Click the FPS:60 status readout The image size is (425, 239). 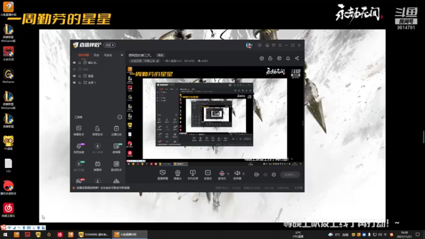click(236, 188)
